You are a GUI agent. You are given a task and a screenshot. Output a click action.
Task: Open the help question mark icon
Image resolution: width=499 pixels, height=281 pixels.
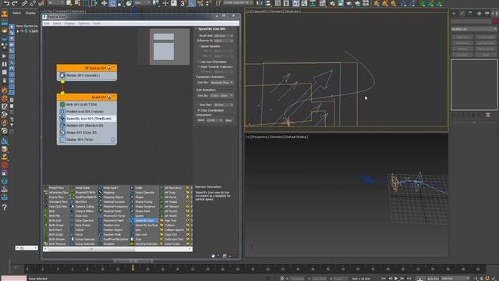4,208
